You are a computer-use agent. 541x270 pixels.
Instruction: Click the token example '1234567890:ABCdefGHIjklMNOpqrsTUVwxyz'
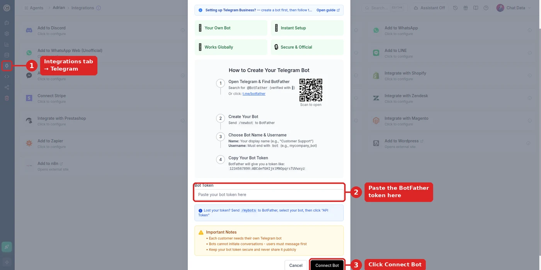tap(267, 169)
